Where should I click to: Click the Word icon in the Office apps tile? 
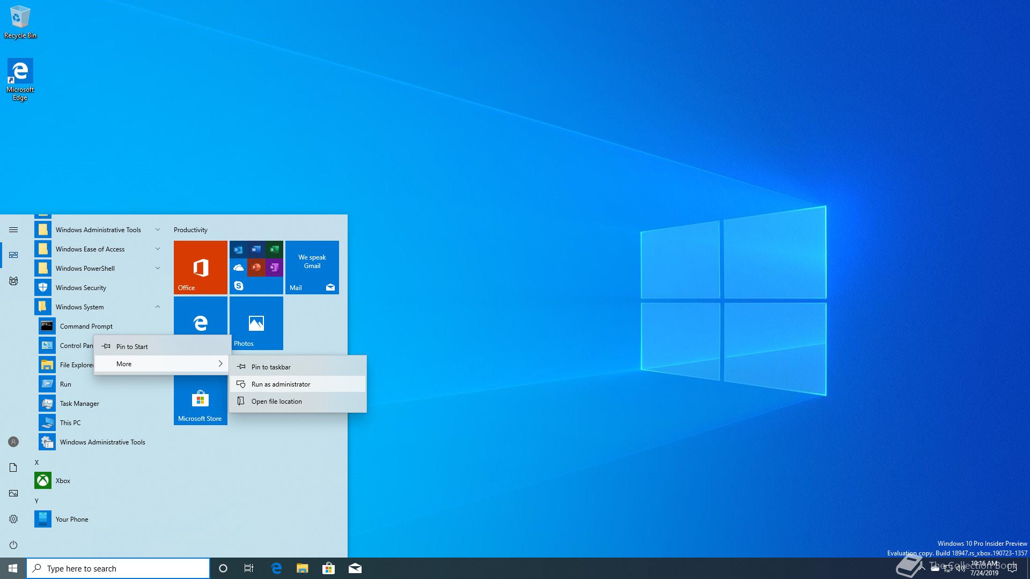[256, 250]
